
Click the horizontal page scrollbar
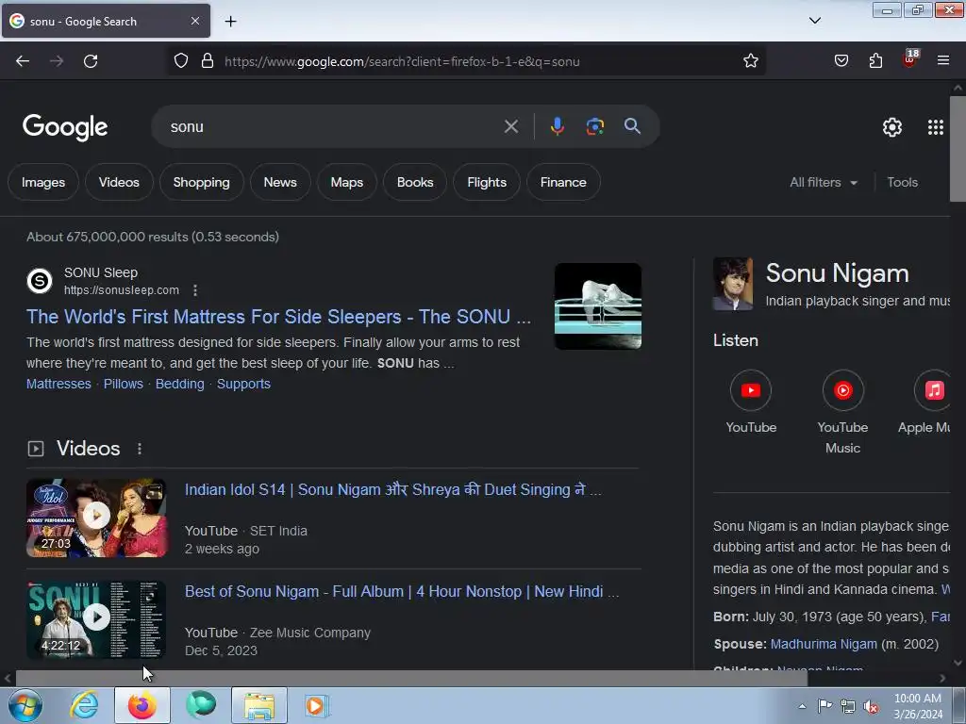click(x=411, y=678)
